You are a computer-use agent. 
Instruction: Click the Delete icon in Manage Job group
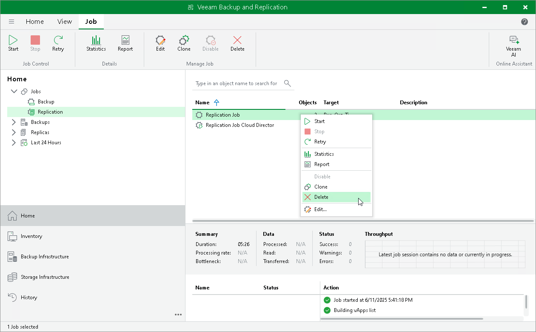click(x=237, y=43)
